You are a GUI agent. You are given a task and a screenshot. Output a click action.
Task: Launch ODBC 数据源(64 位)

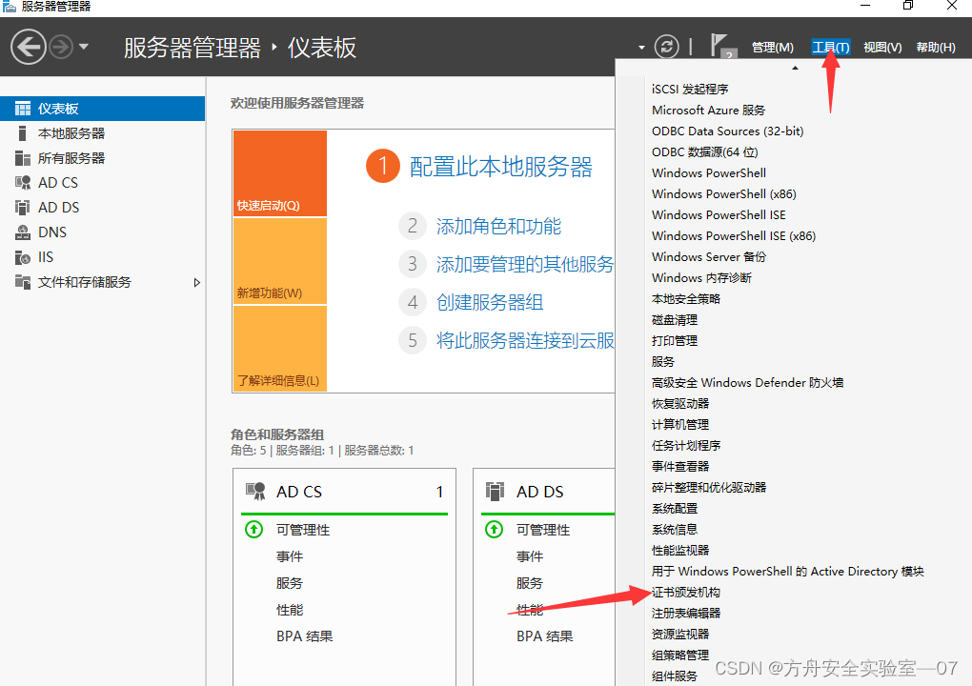(x=704, y=152)
